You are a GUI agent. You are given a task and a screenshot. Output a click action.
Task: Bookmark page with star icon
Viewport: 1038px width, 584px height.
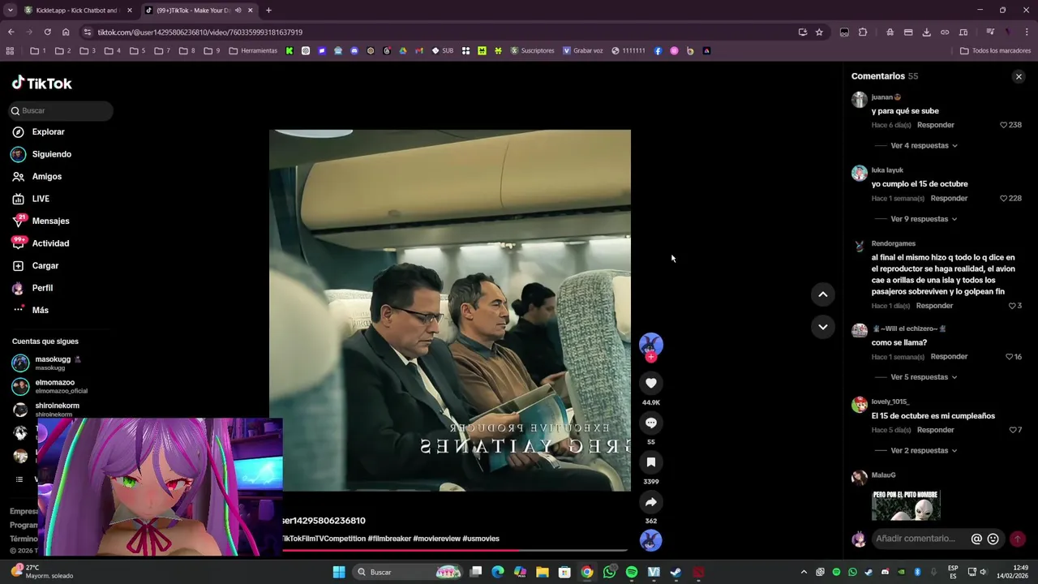[819, 32]
